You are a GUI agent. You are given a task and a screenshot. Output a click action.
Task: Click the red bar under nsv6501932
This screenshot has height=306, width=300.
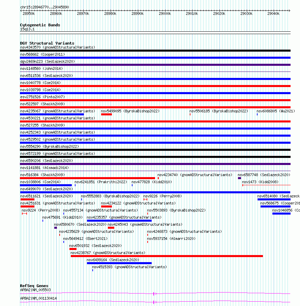click(x=73, y=249)
